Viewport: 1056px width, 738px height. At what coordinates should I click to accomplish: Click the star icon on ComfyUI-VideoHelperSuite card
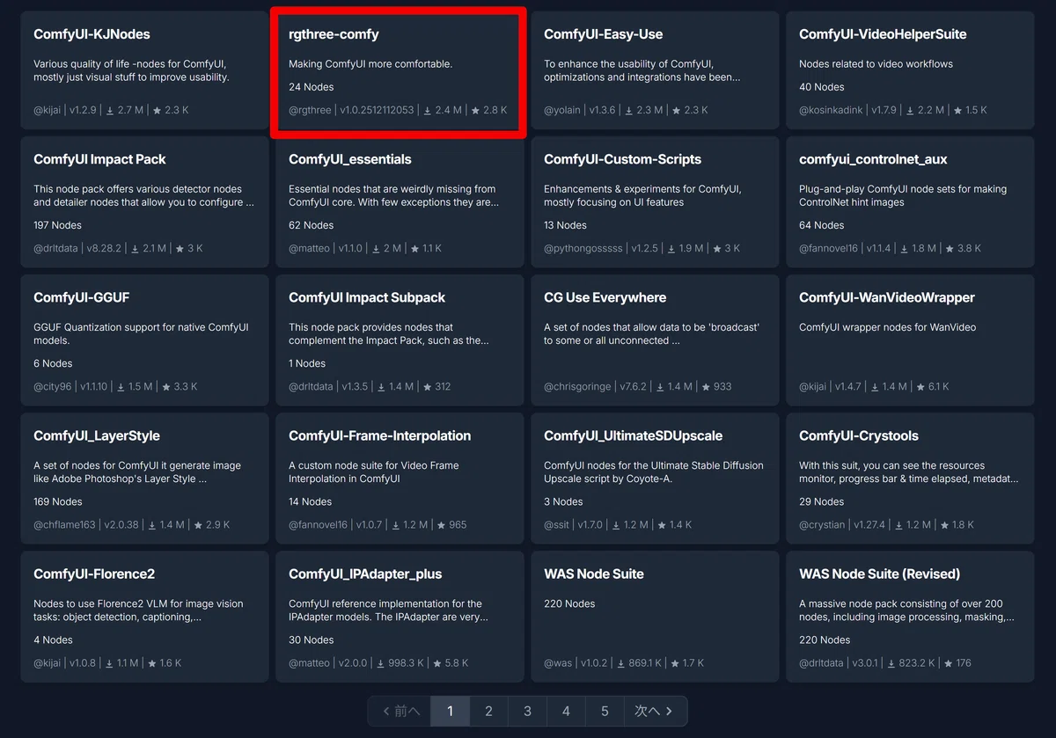(957, 111)
